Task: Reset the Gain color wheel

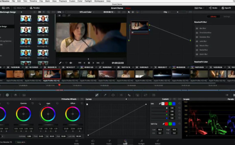Action: click(x=57, y=103)
